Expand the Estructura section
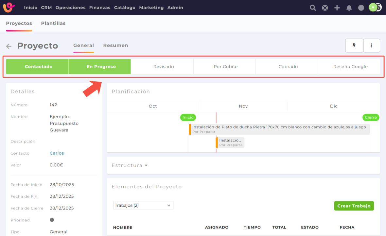The image size is (386, 236). [x=130, y=165]
